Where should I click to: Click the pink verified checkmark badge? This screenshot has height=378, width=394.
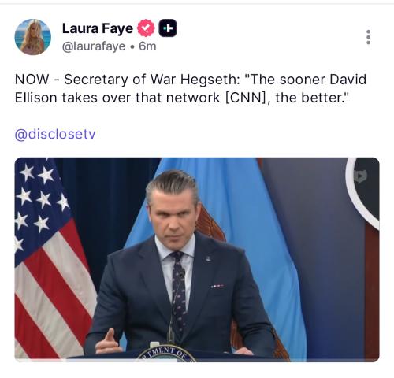pyautogui.click(x=146, y=28)
